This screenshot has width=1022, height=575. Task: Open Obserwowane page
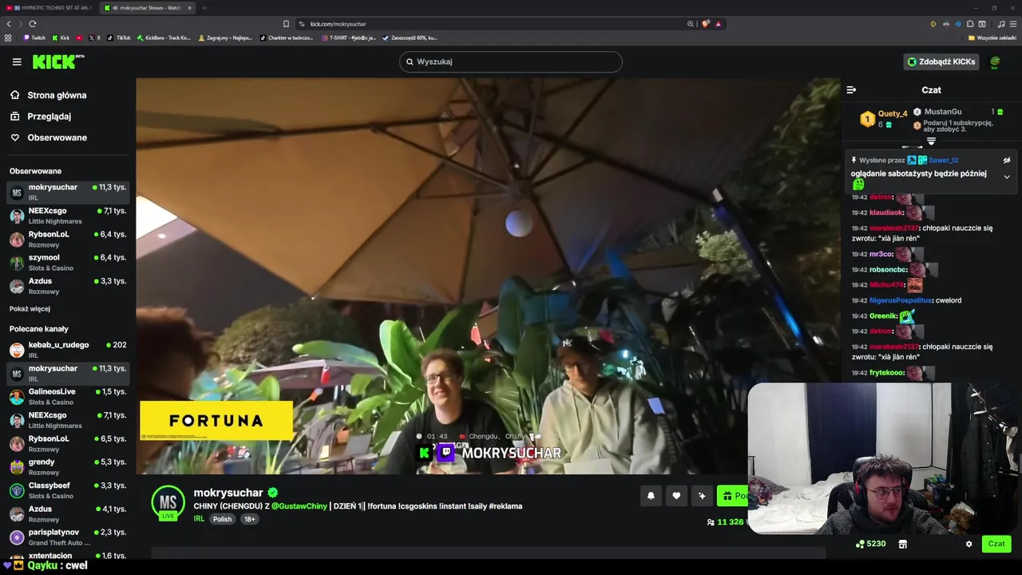(48, 137)
